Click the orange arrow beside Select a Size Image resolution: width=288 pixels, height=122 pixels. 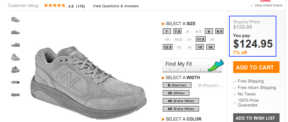click(163, 24)
